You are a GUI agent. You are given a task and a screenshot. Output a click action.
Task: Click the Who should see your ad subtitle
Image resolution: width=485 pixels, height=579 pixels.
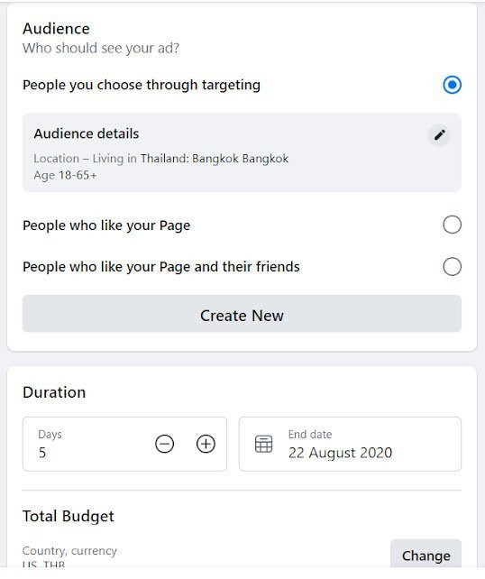pyautogui.click(x=101, y=48)
